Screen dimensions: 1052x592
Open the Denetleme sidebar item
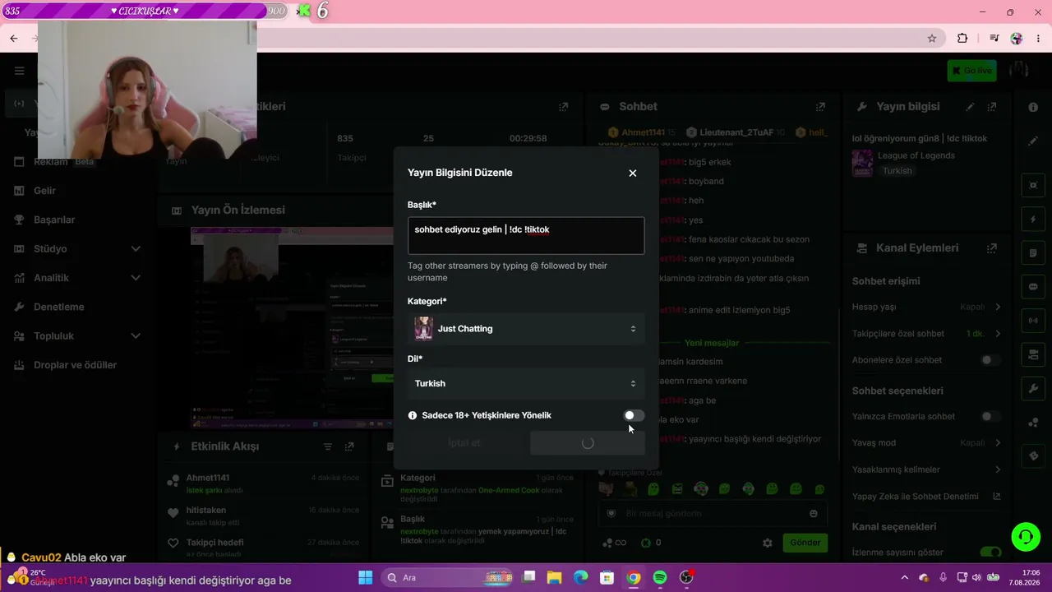(x=59, y=307)
